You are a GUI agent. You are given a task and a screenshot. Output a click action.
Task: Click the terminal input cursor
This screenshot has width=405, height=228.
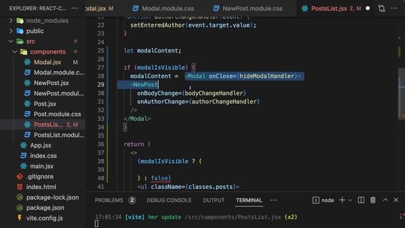(x=96, y=224)
